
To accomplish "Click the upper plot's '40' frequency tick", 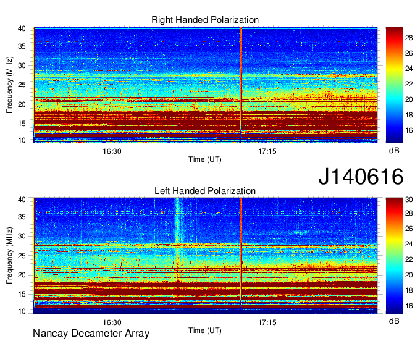I will (22, 28).
